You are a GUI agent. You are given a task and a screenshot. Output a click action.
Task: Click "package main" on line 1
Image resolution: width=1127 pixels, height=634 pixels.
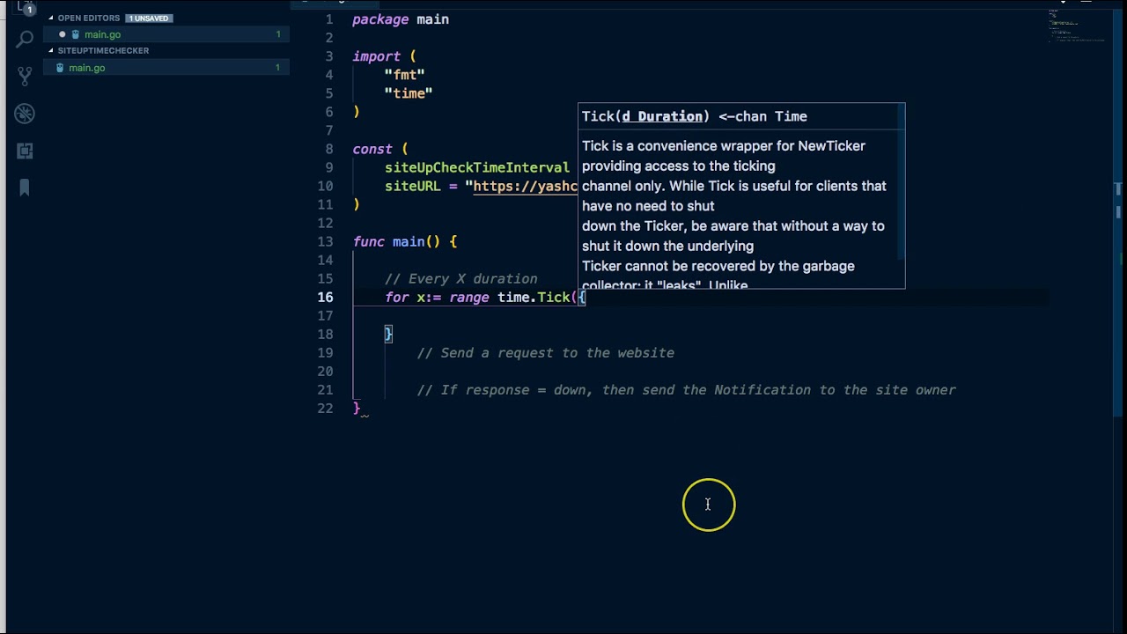(401, 19)
